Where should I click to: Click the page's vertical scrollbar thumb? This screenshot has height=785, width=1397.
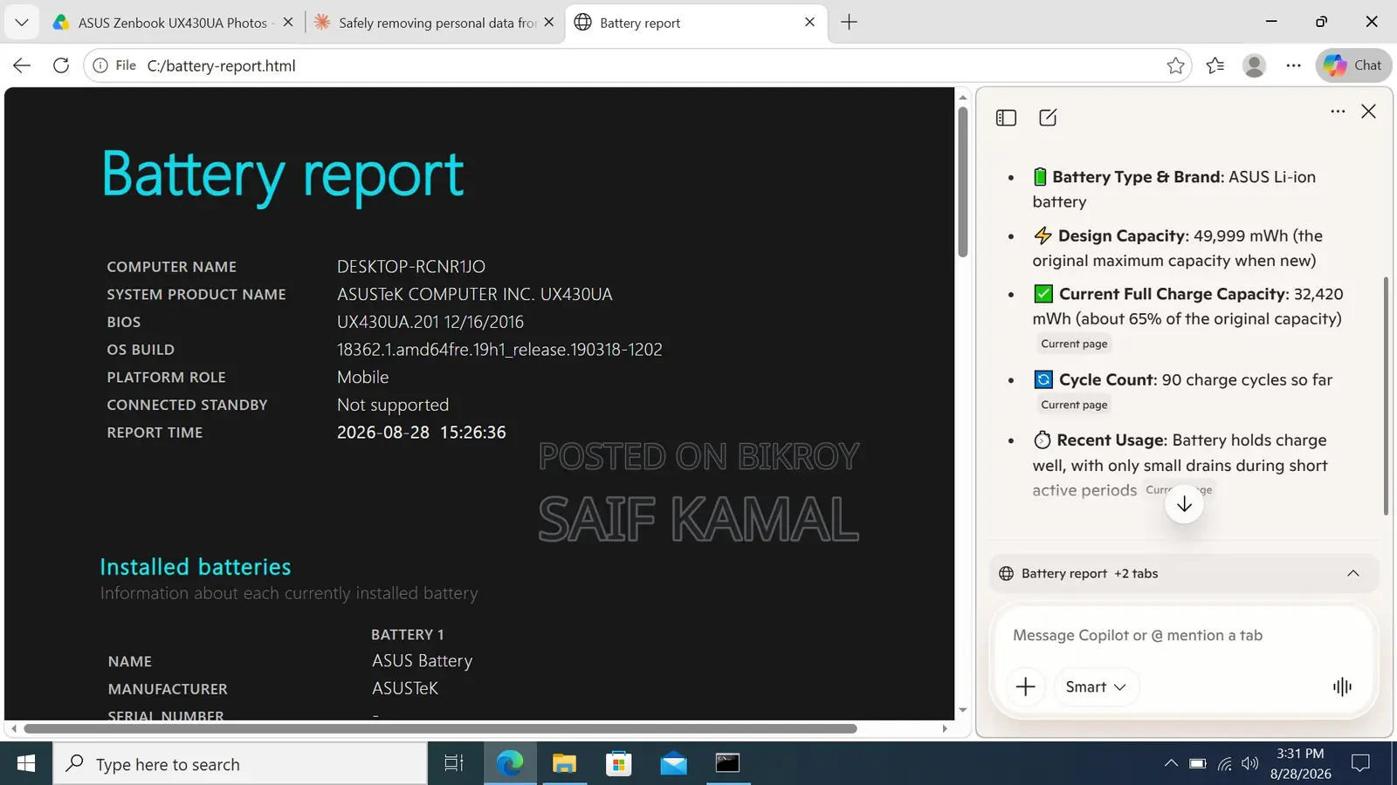pos(962,181)
